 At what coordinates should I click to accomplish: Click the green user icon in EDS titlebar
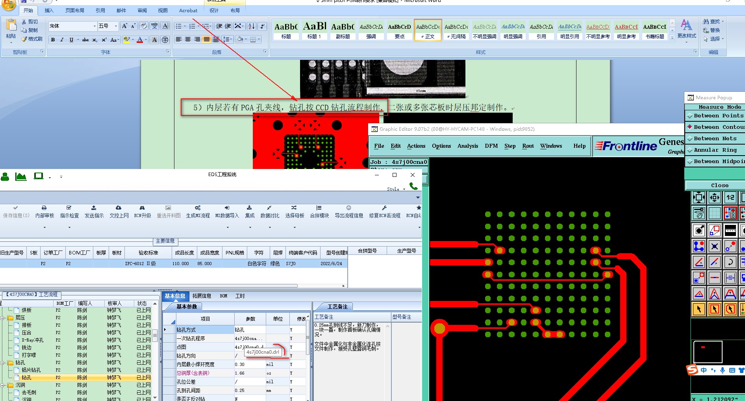coord(5,176)
